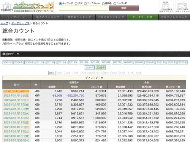Select the タグ search radio button
The image size is (190, 142).
(76, 3)
